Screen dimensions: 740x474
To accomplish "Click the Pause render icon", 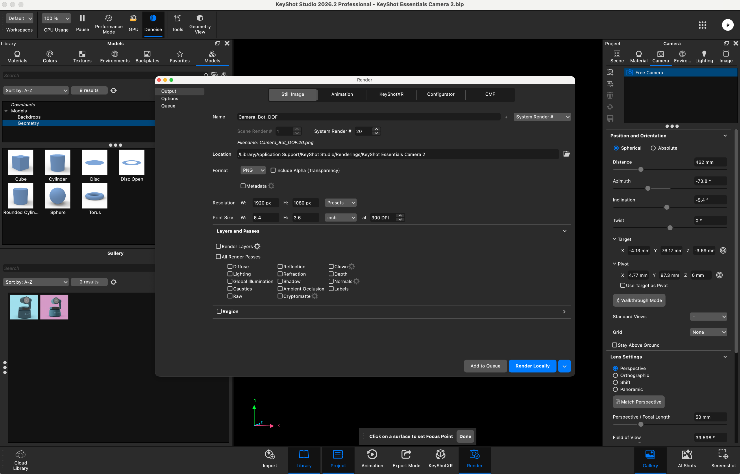I will (82, 23).
